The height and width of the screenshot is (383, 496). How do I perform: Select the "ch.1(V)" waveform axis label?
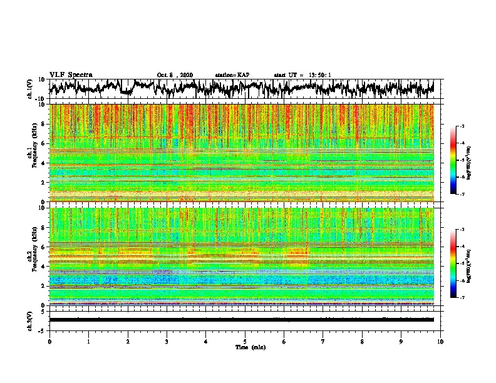30,89
